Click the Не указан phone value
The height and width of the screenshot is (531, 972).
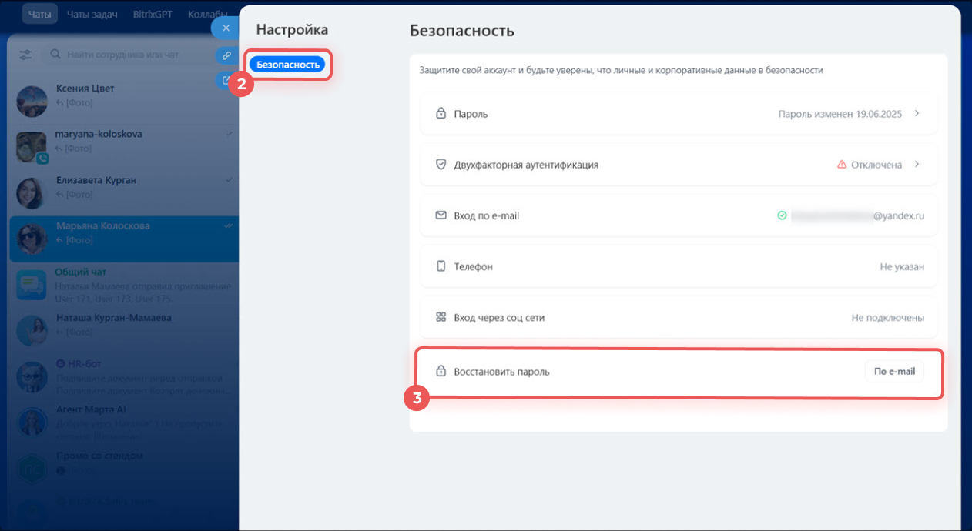click(901, 266)
